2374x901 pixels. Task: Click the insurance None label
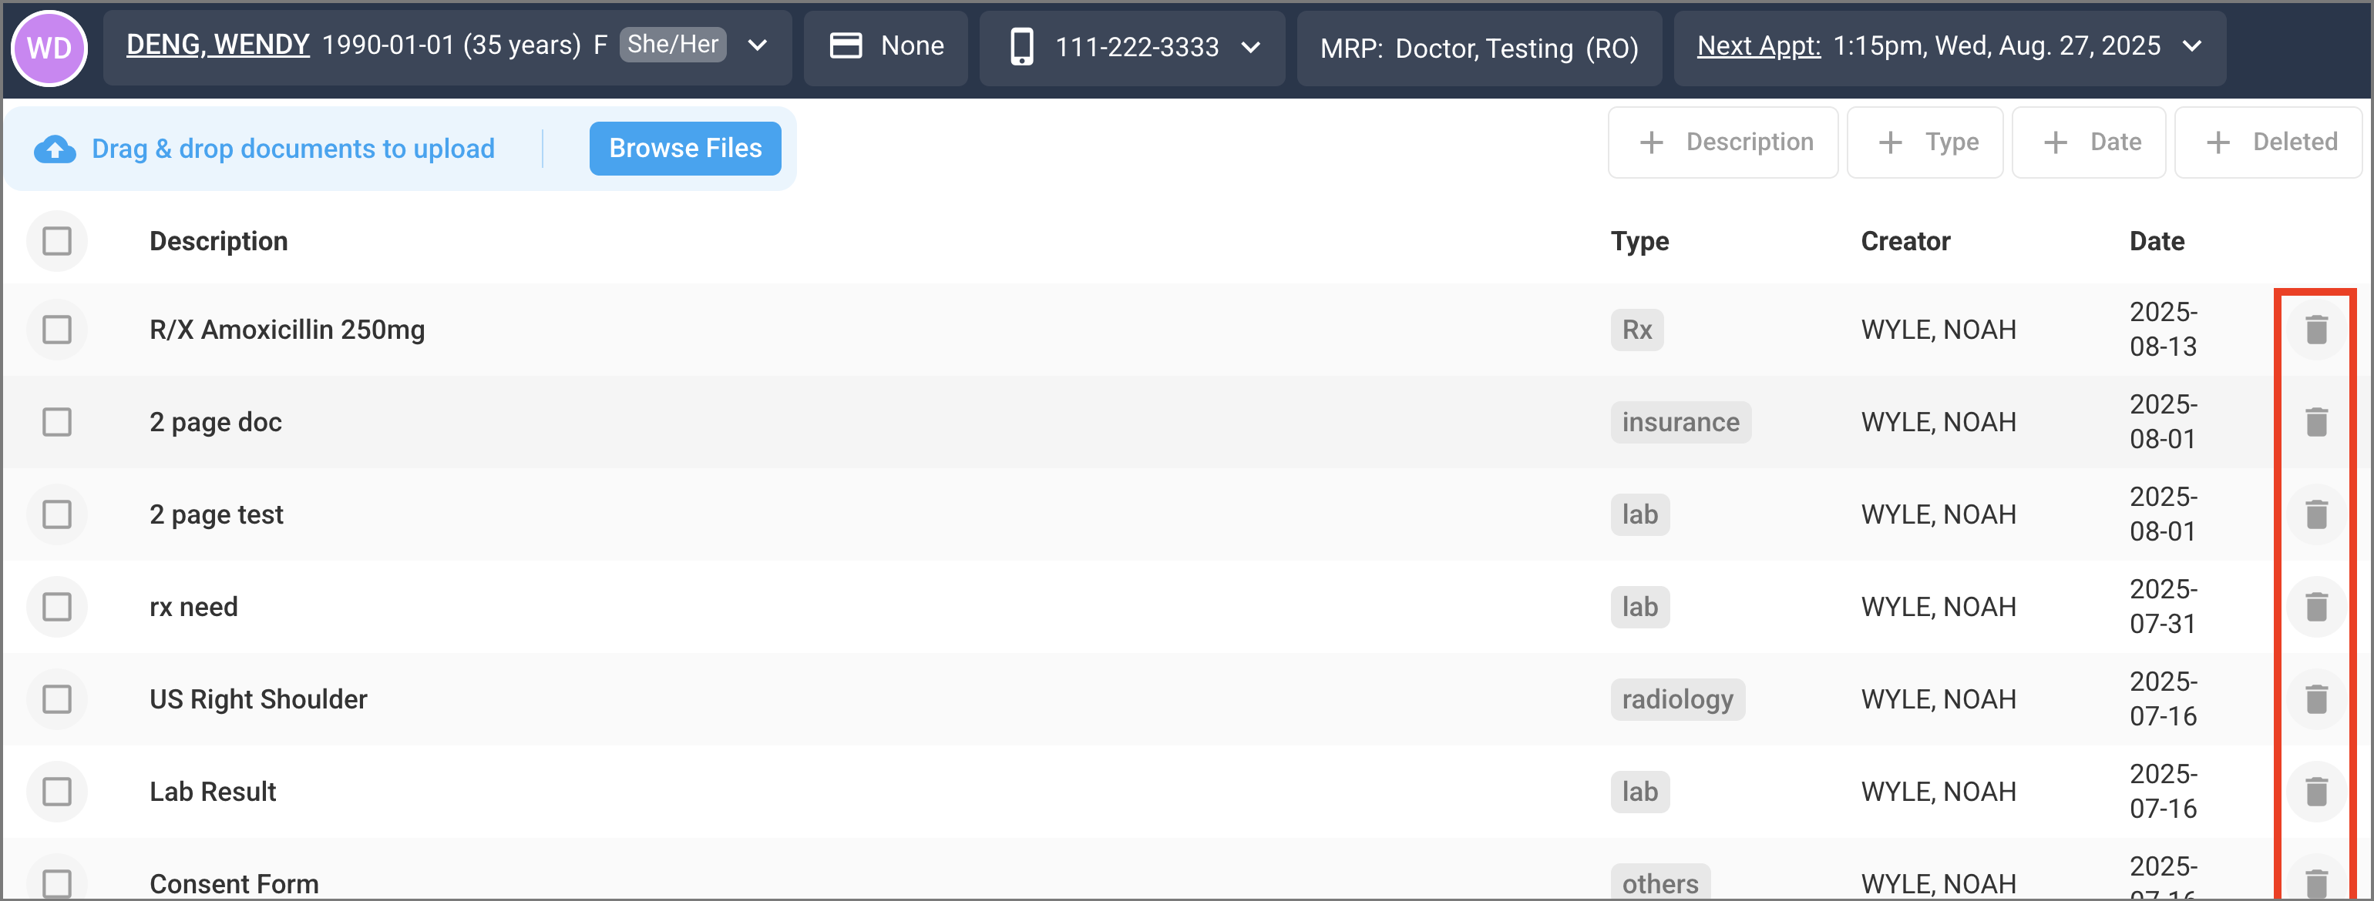pyautogui.click(x=913, y=46)
